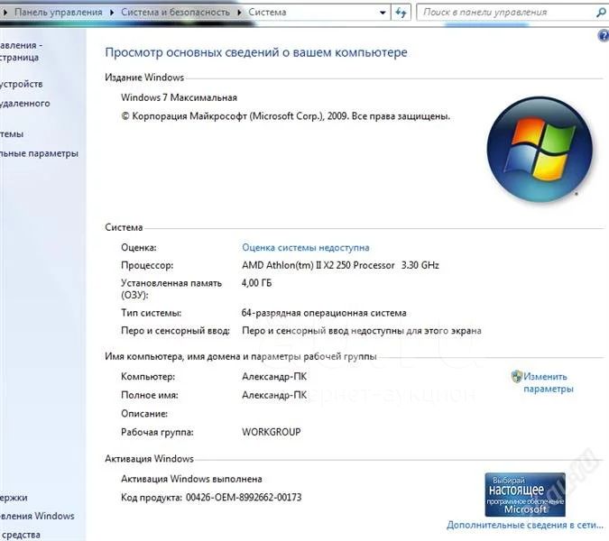Go to Система и безопасность breadcrumb

175,13
